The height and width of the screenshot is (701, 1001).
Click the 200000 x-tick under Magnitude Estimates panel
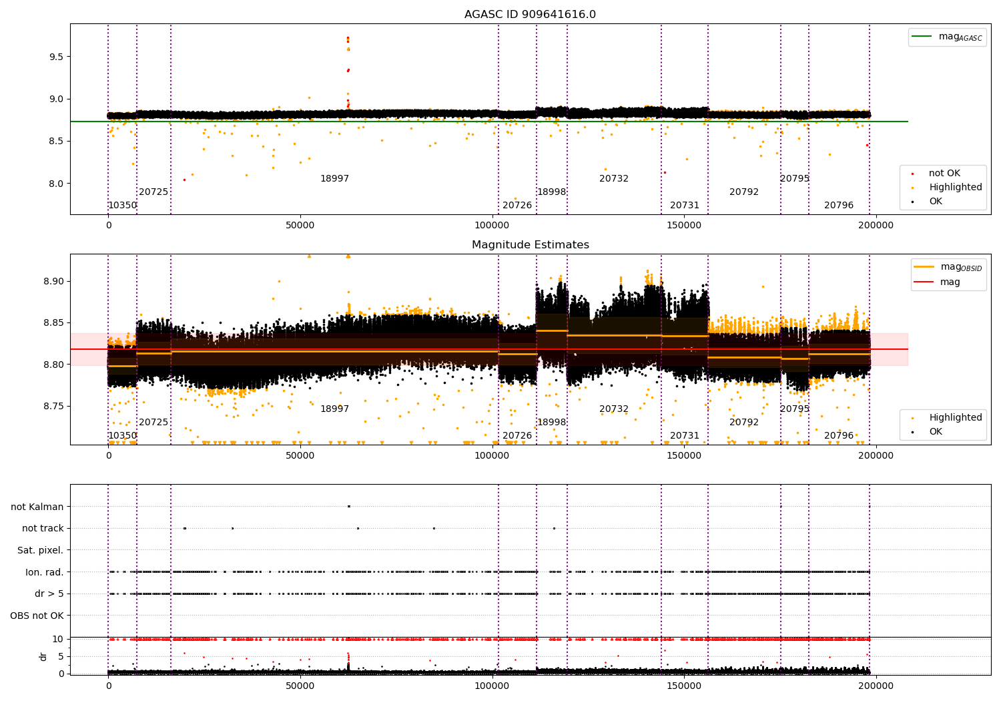coord(876,456)
